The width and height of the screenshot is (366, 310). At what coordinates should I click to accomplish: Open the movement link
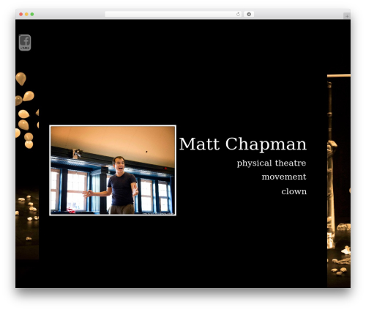[x=284, y=177]
